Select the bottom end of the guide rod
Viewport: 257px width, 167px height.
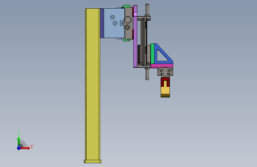pos(147,74)
